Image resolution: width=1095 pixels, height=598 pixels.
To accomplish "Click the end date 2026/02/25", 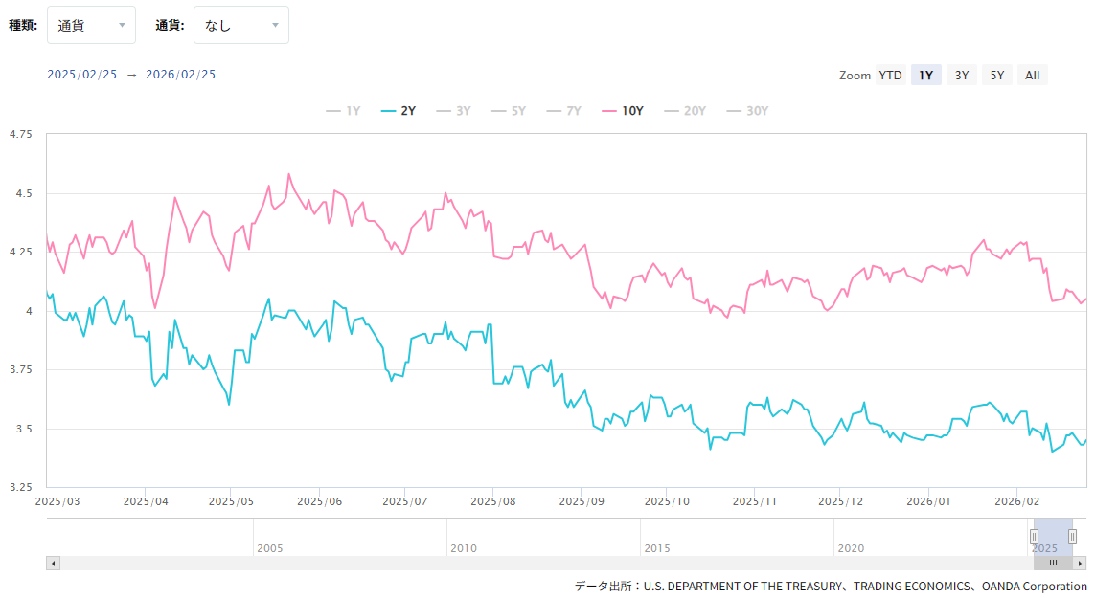I will click(x=181, y=75).
